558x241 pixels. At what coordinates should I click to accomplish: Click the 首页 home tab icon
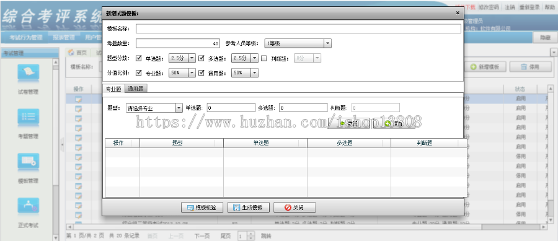point(71,53)
